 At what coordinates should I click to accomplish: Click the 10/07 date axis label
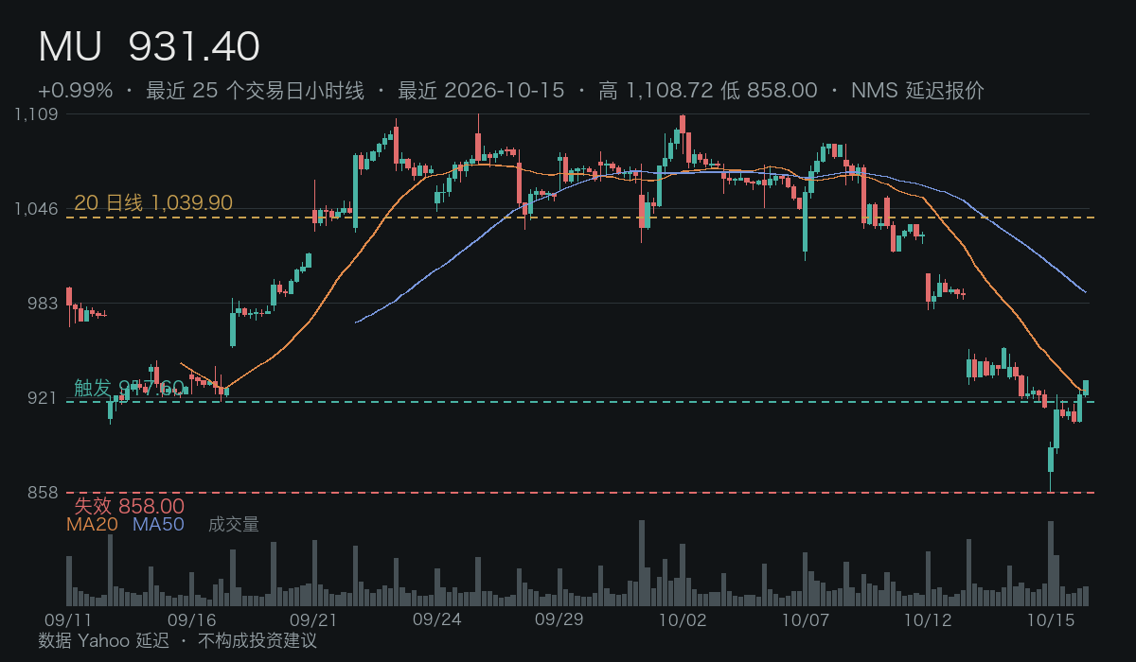[806, 619]
